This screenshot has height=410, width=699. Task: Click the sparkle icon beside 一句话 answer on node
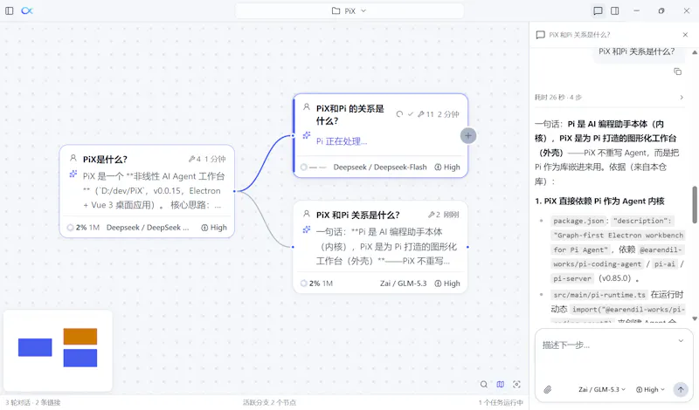(307, 229)
